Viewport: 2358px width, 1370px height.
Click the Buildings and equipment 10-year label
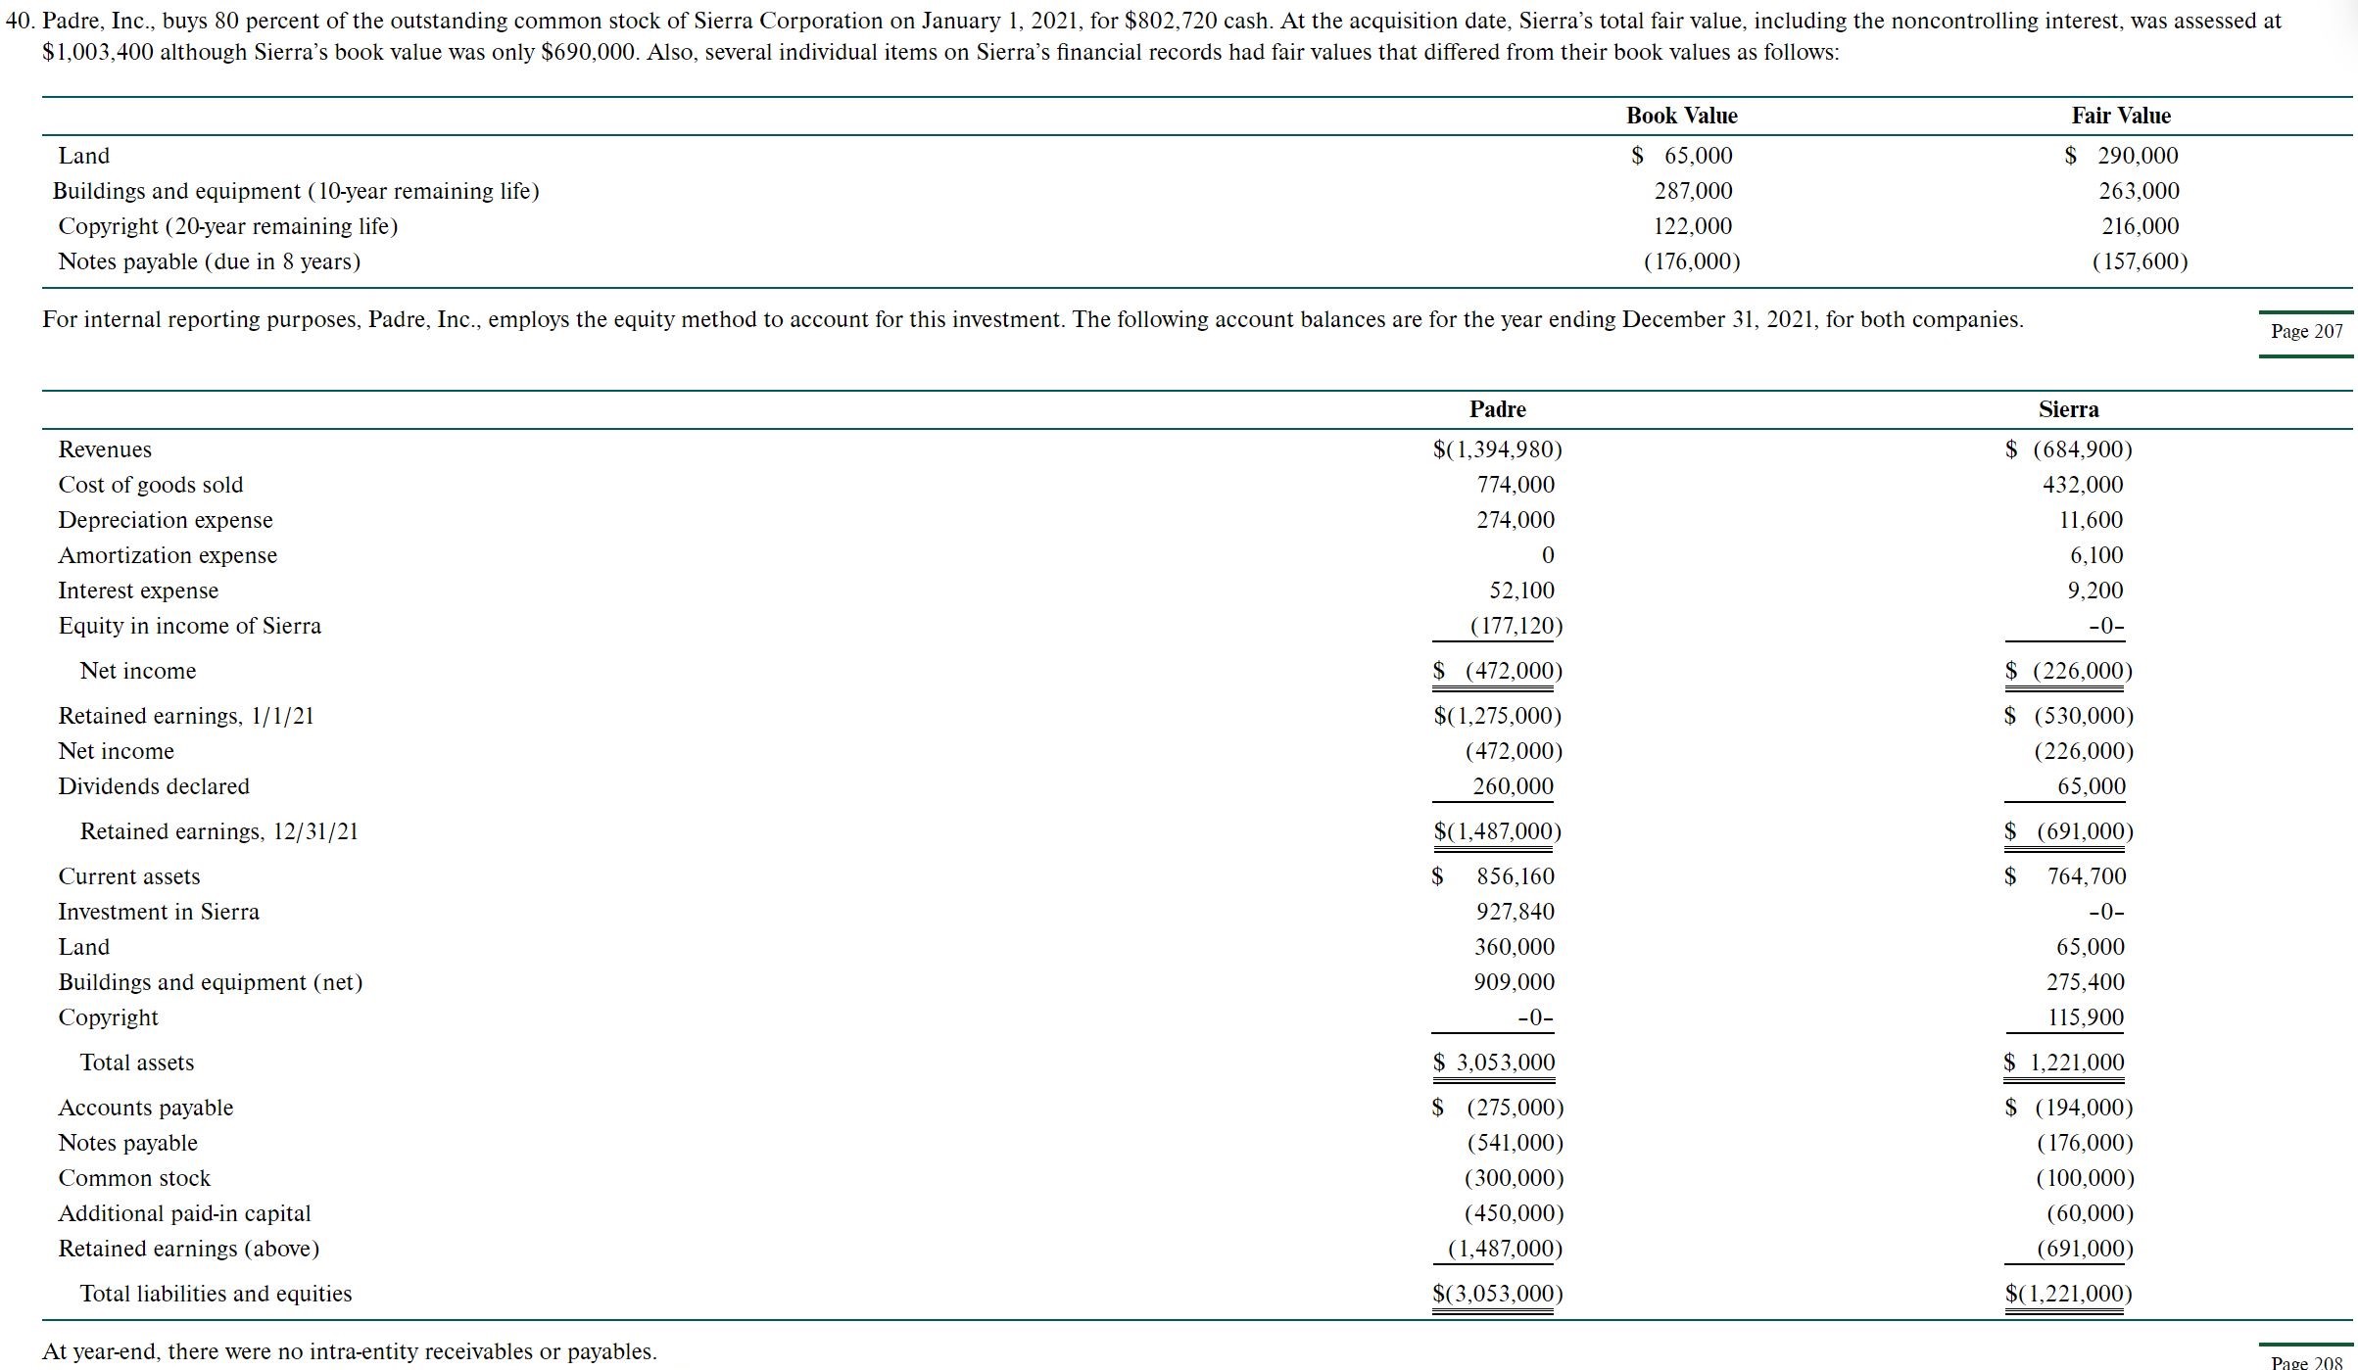click(296, 191)
